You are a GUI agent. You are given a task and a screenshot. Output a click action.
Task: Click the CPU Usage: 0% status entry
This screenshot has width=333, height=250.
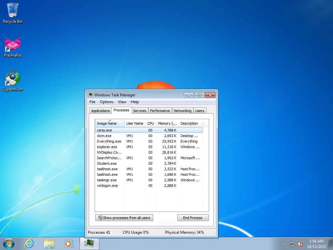coord(136,232)
